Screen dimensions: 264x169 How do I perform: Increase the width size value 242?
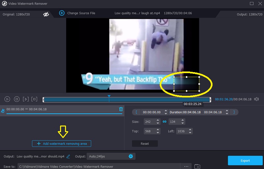[x=158, y=120]
